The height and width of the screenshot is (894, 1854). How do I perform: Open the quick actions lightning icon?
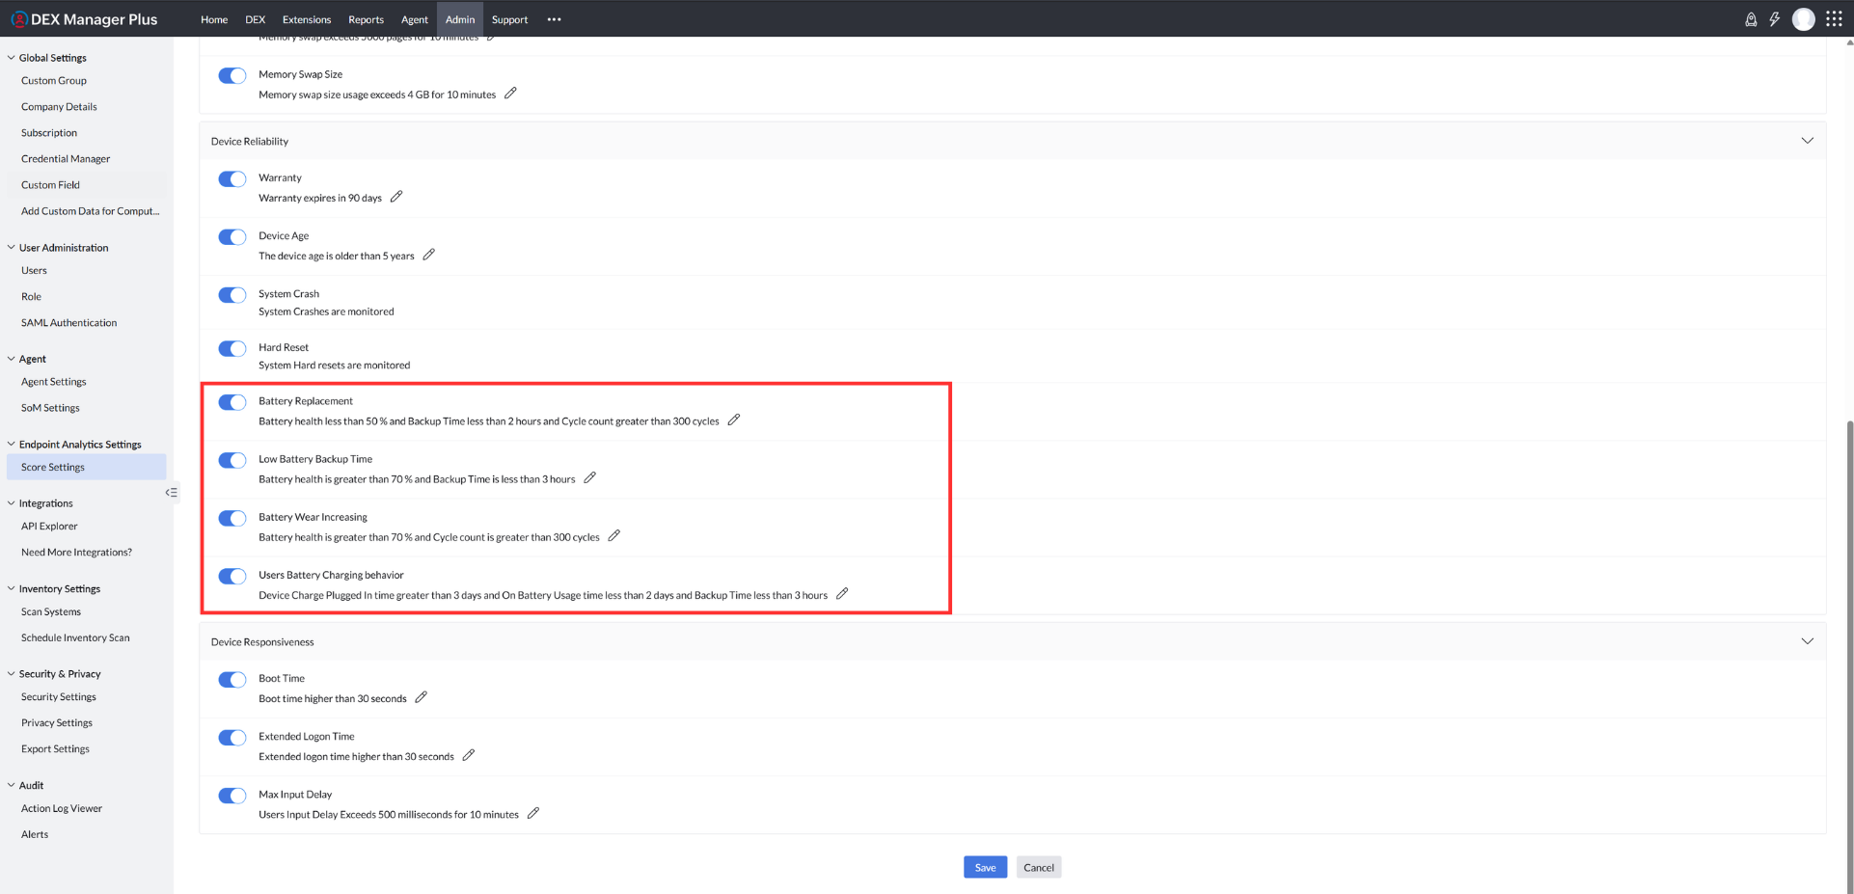pyautogui.click(x=1775, y=19)
